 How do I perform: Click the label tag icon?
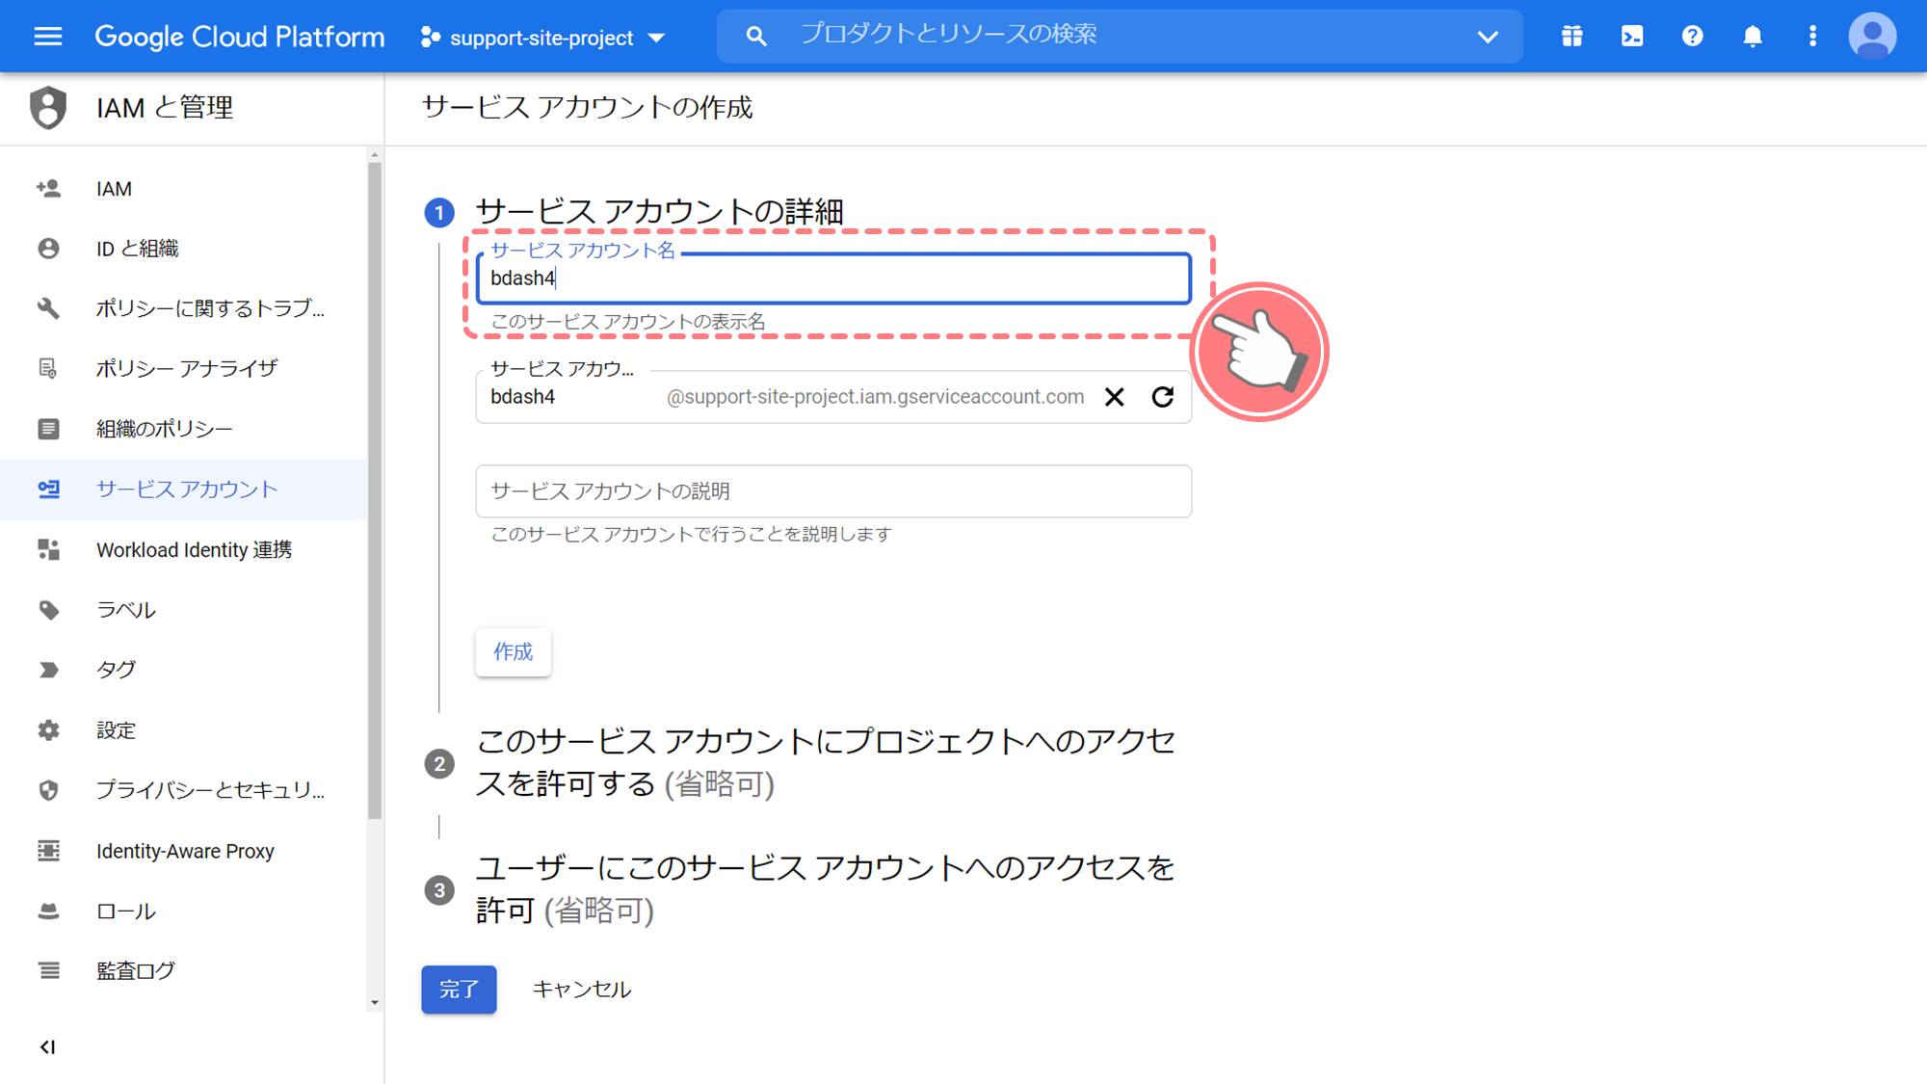(x=48, y=610)
